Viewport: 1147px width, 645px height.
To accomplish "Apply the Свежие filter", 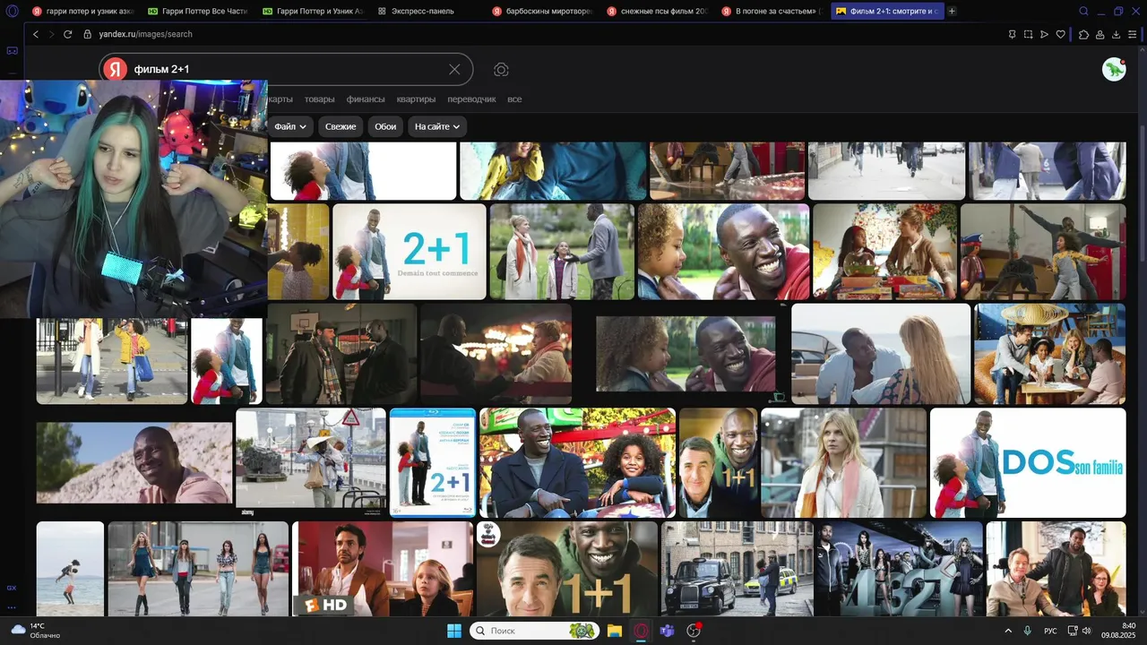I will point(341,126).
